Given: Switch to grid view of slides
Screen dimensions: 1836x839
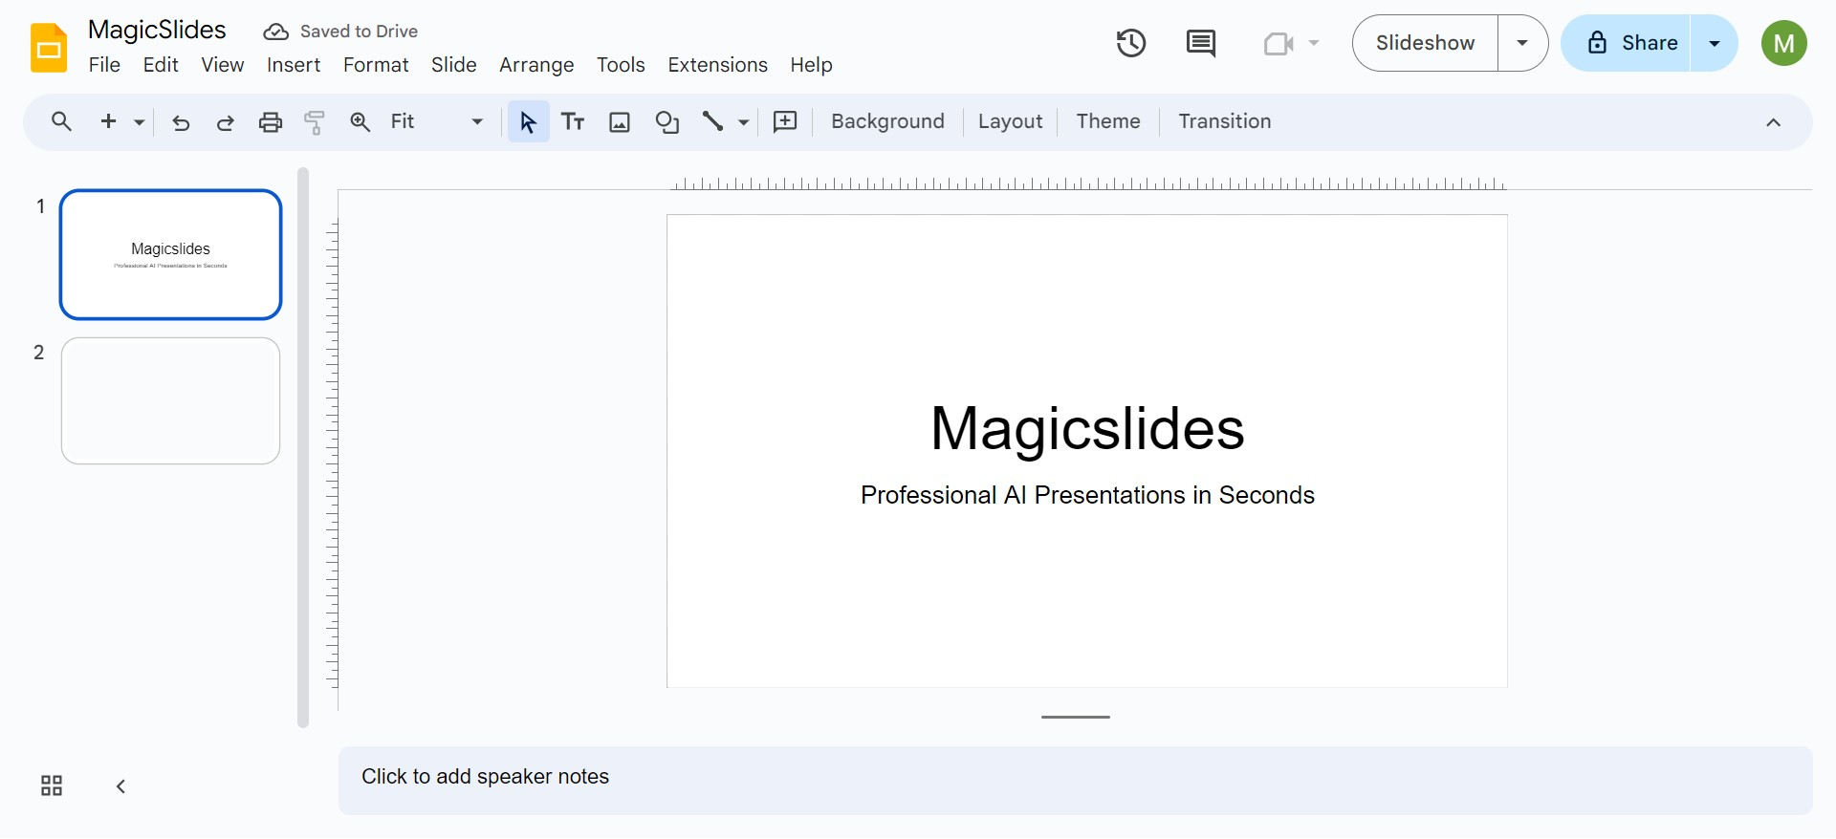Looking at the screenshot, I should (52, 785).
